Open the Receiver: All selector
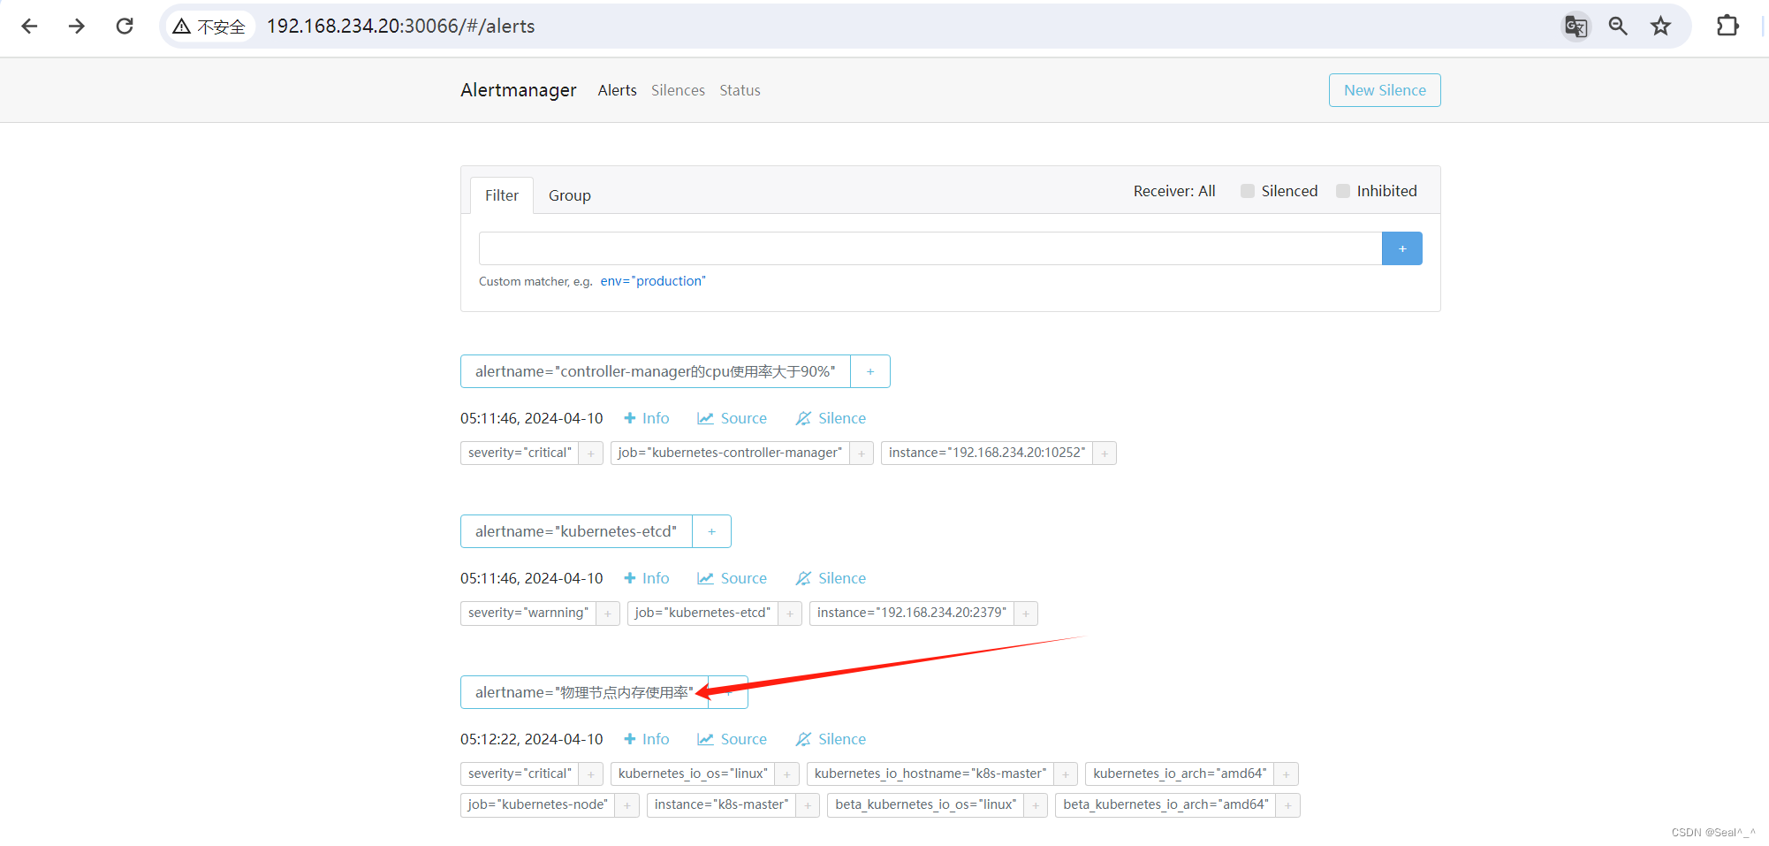Viewport: 1769px width, 846px height. click(1174, 191)
